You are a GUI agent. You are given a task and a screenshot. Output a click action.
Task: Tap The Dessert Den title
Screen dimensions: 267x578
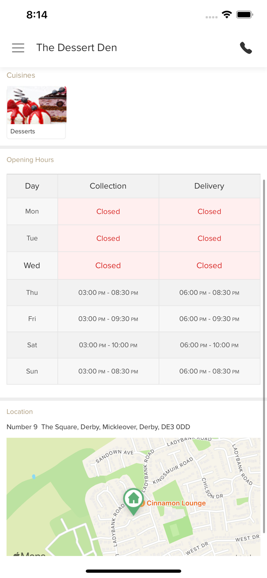[x=77, y=48]
